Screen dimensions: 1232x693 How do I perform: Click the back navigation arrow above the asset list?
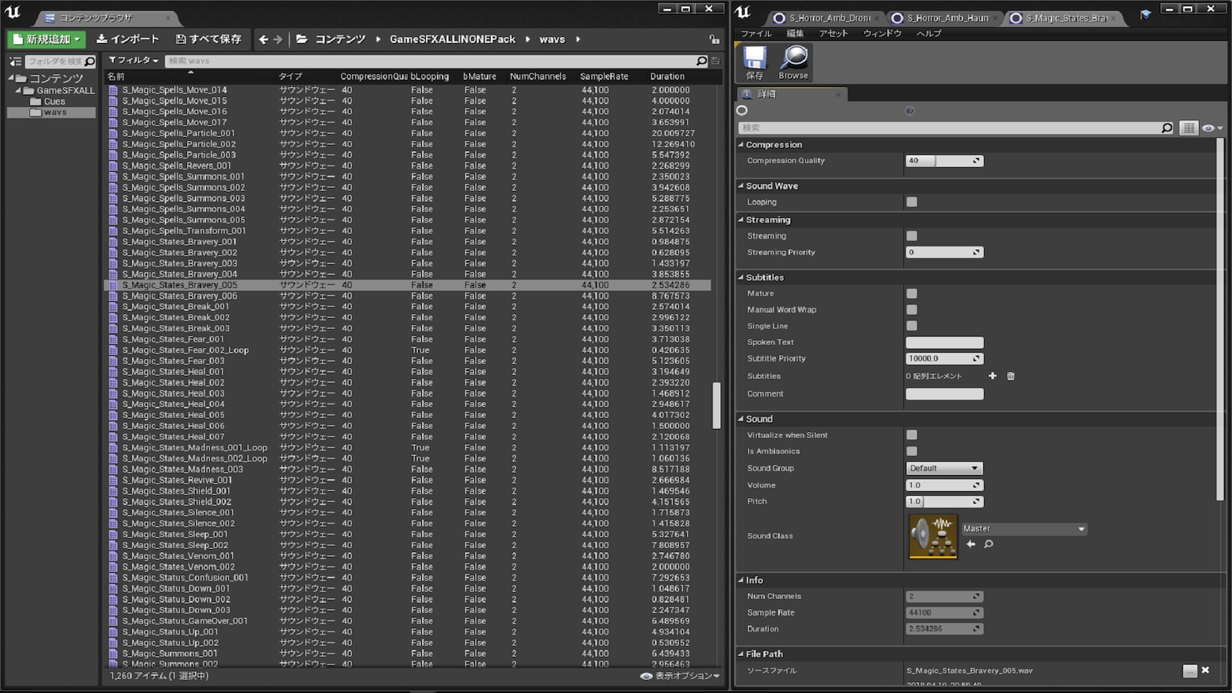(263, 38)
